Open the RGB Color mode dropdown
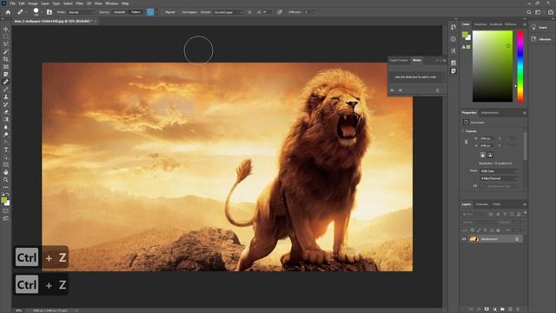 pyautogui.click(x=498, y=171)
